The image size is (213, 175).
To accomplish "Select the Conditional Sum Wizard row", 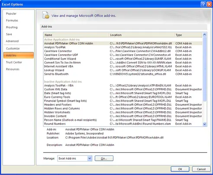I will [123, 59].
